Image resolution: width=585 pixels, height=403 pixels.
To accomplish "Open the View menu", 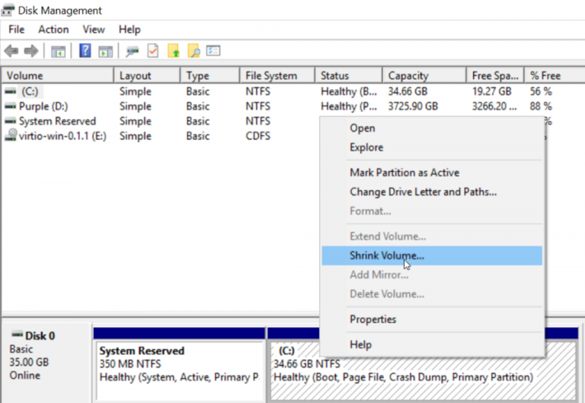I will point(94,30).
